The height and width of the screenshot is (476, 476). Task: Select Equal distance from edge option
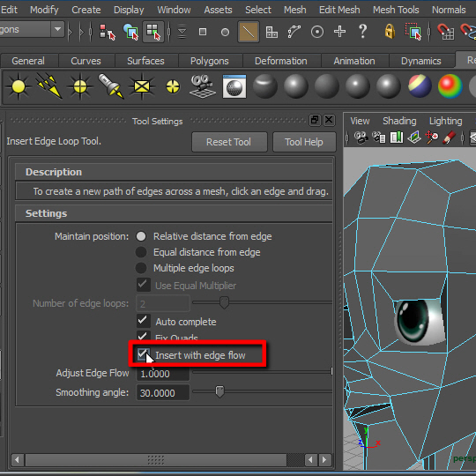click(x=141, y=252)
